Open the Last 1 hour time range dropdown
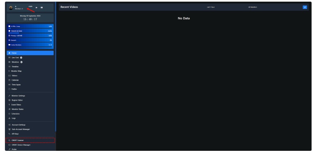This screenshot has height=159, width=321. click(x=211, y=7)
